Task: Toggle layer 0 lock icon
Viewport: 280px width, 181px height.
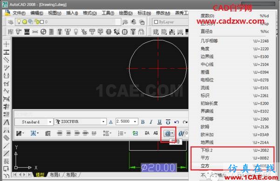Action: [37, 22]
